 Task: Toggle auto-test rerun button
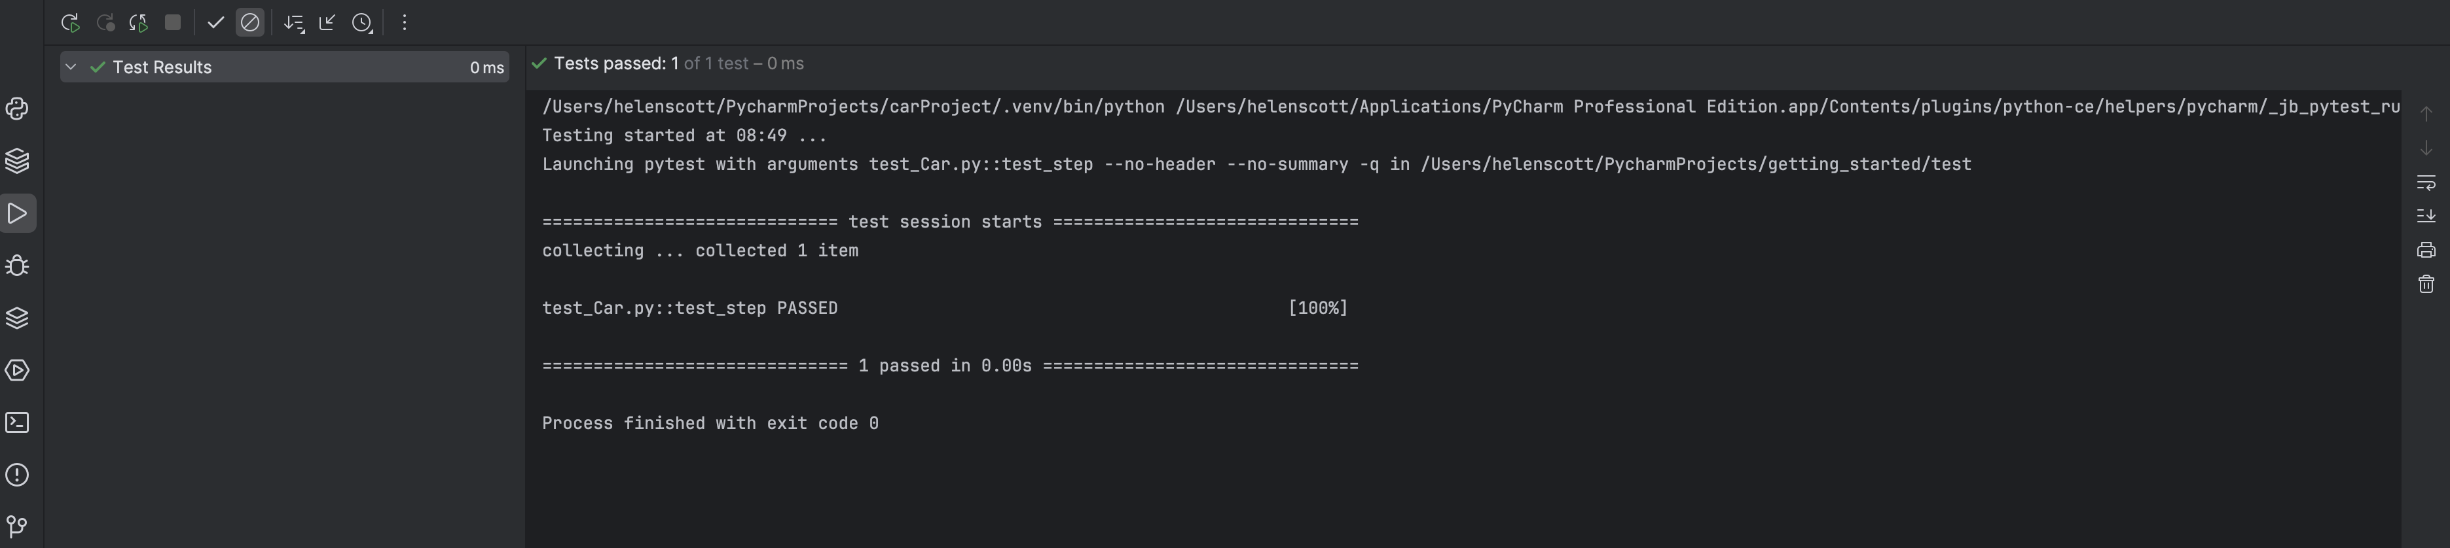click(139, 23)
